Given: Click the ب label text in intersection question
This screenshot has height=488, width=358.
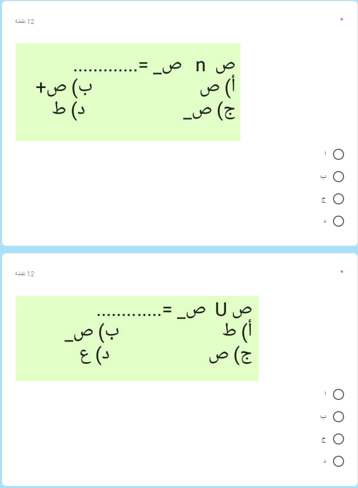Looking at the screenshot, I should coord(323,177).
